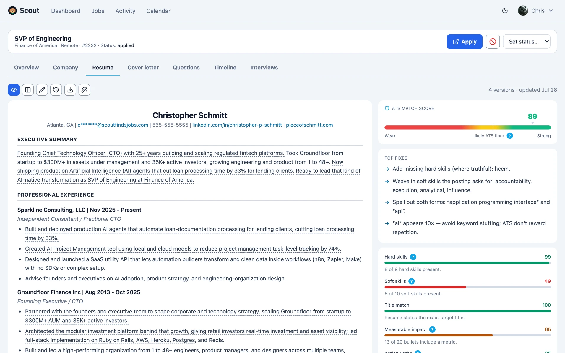The image size is (565, 353).
Task: Click the 'Groundfloor Finance Inc | Aug 2013 - Oct 2025' line
Action: [79, 292]
